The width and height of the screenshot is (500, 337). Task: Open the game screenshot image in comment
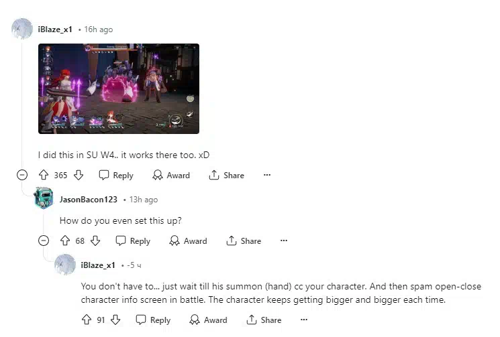(x=119, y=89)
